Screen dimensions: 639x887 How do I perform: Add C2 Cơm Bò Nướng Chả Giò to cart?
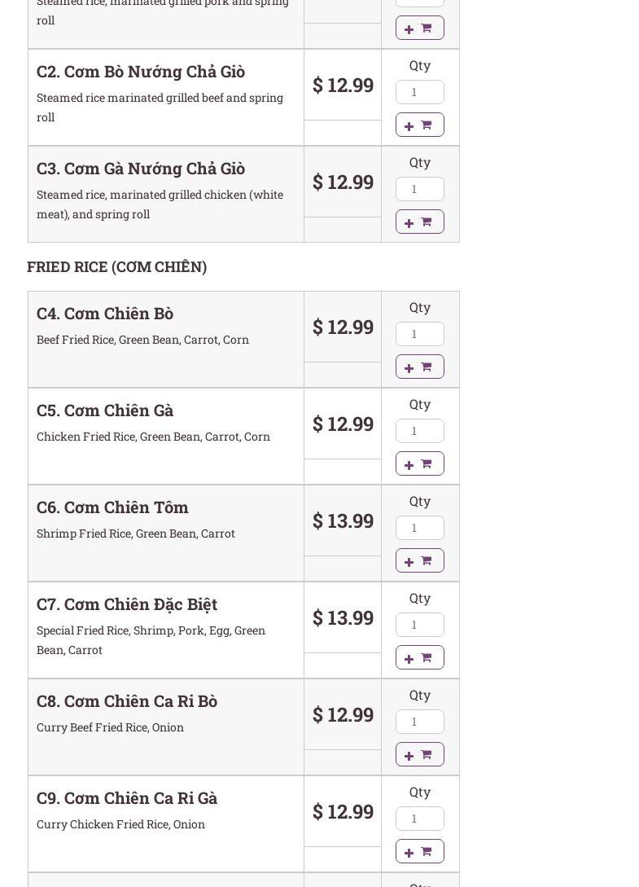(x=419, y=125)
